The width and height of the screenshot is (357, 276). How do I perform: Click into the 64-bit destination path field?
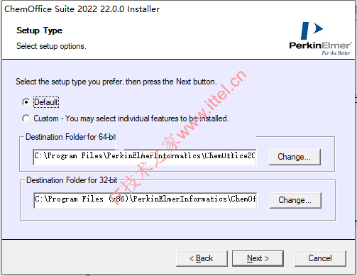pos(145,157)
